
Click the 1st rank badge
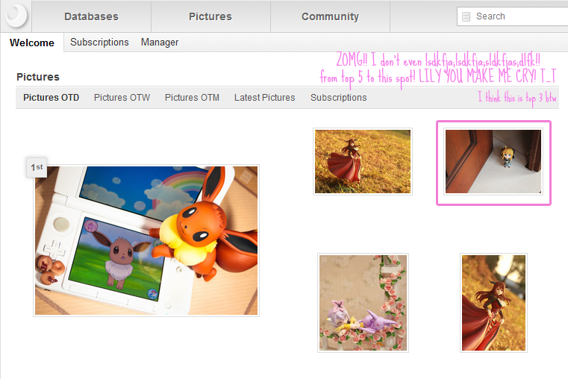[37, 167]
